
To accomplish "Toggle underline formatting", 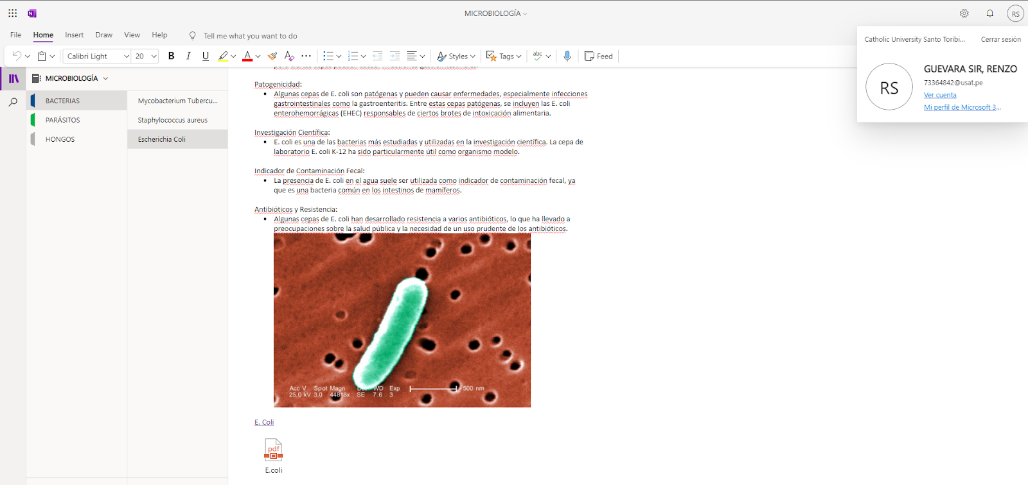I will point(206,56).
